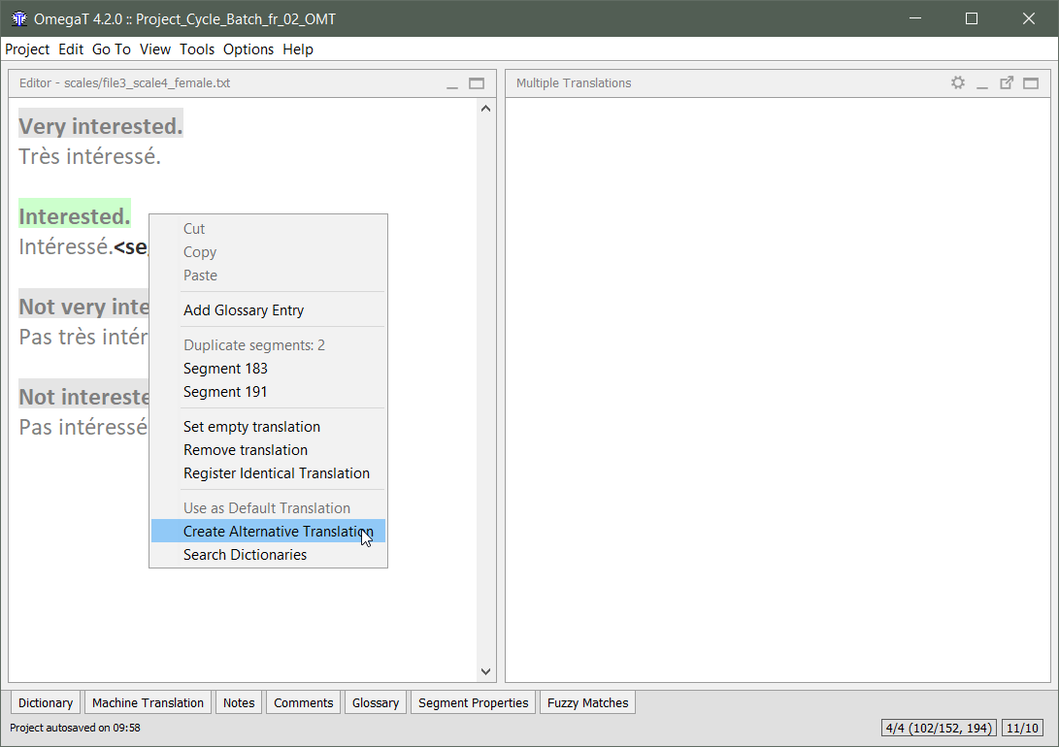Image resolution: width=1059 pixels, height=747 pixels.
Task: Open the Edit menu
Action: pos(71,49)
